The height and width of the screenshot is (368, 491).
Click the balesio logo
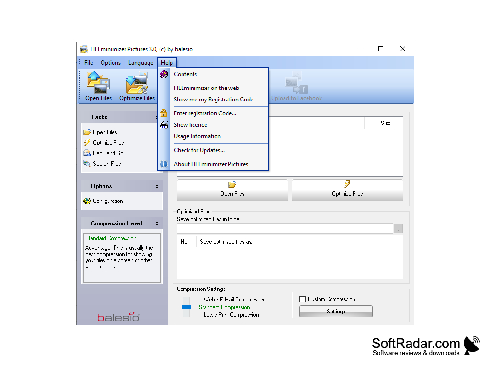tap(118, 317)
